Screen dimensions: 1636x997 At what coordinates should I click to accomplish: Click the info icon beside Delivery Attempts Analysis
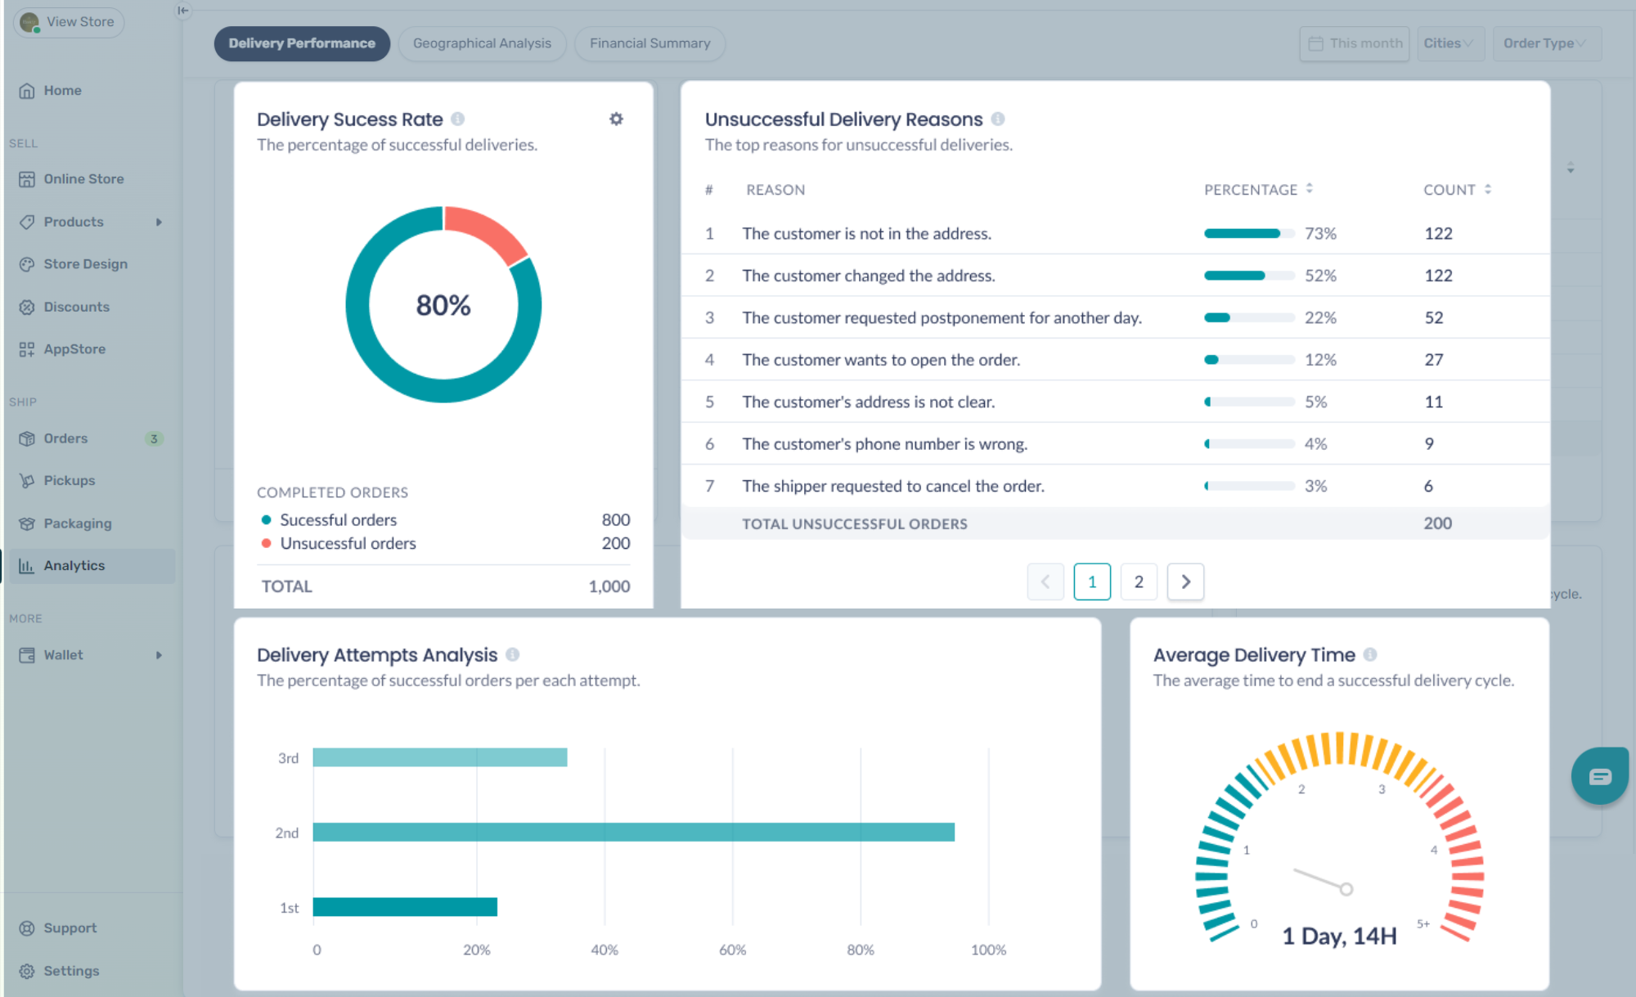513,655
